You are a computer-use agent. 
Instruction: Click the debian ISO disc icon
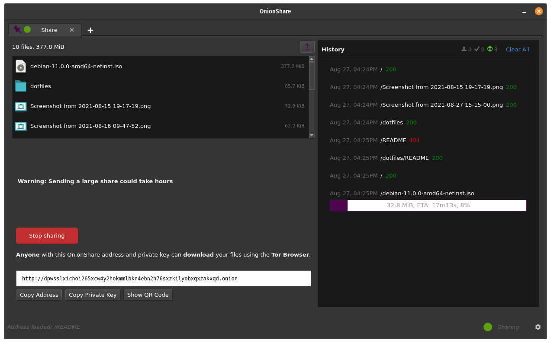(x=21, y=66)
